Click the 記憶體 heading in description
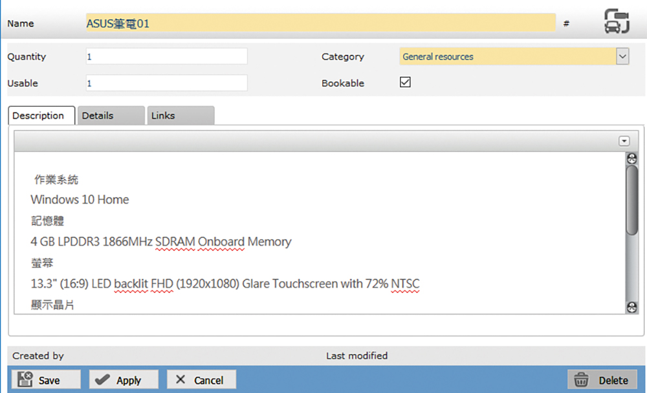647x393 pixels. click(47, 221)
